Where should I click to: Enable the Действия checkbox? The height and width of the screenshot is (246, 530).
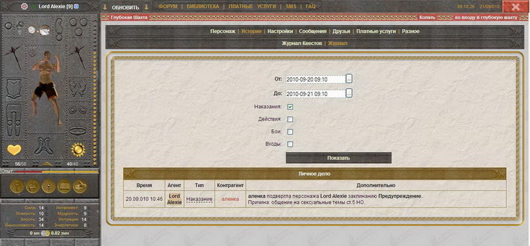point(290,119)
